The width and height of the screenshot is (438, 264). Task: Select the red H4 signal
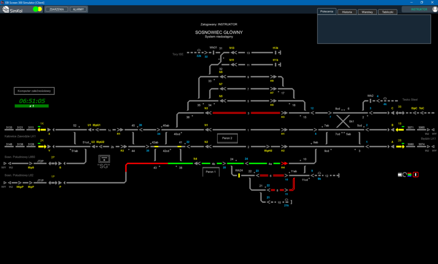[284, 163]
